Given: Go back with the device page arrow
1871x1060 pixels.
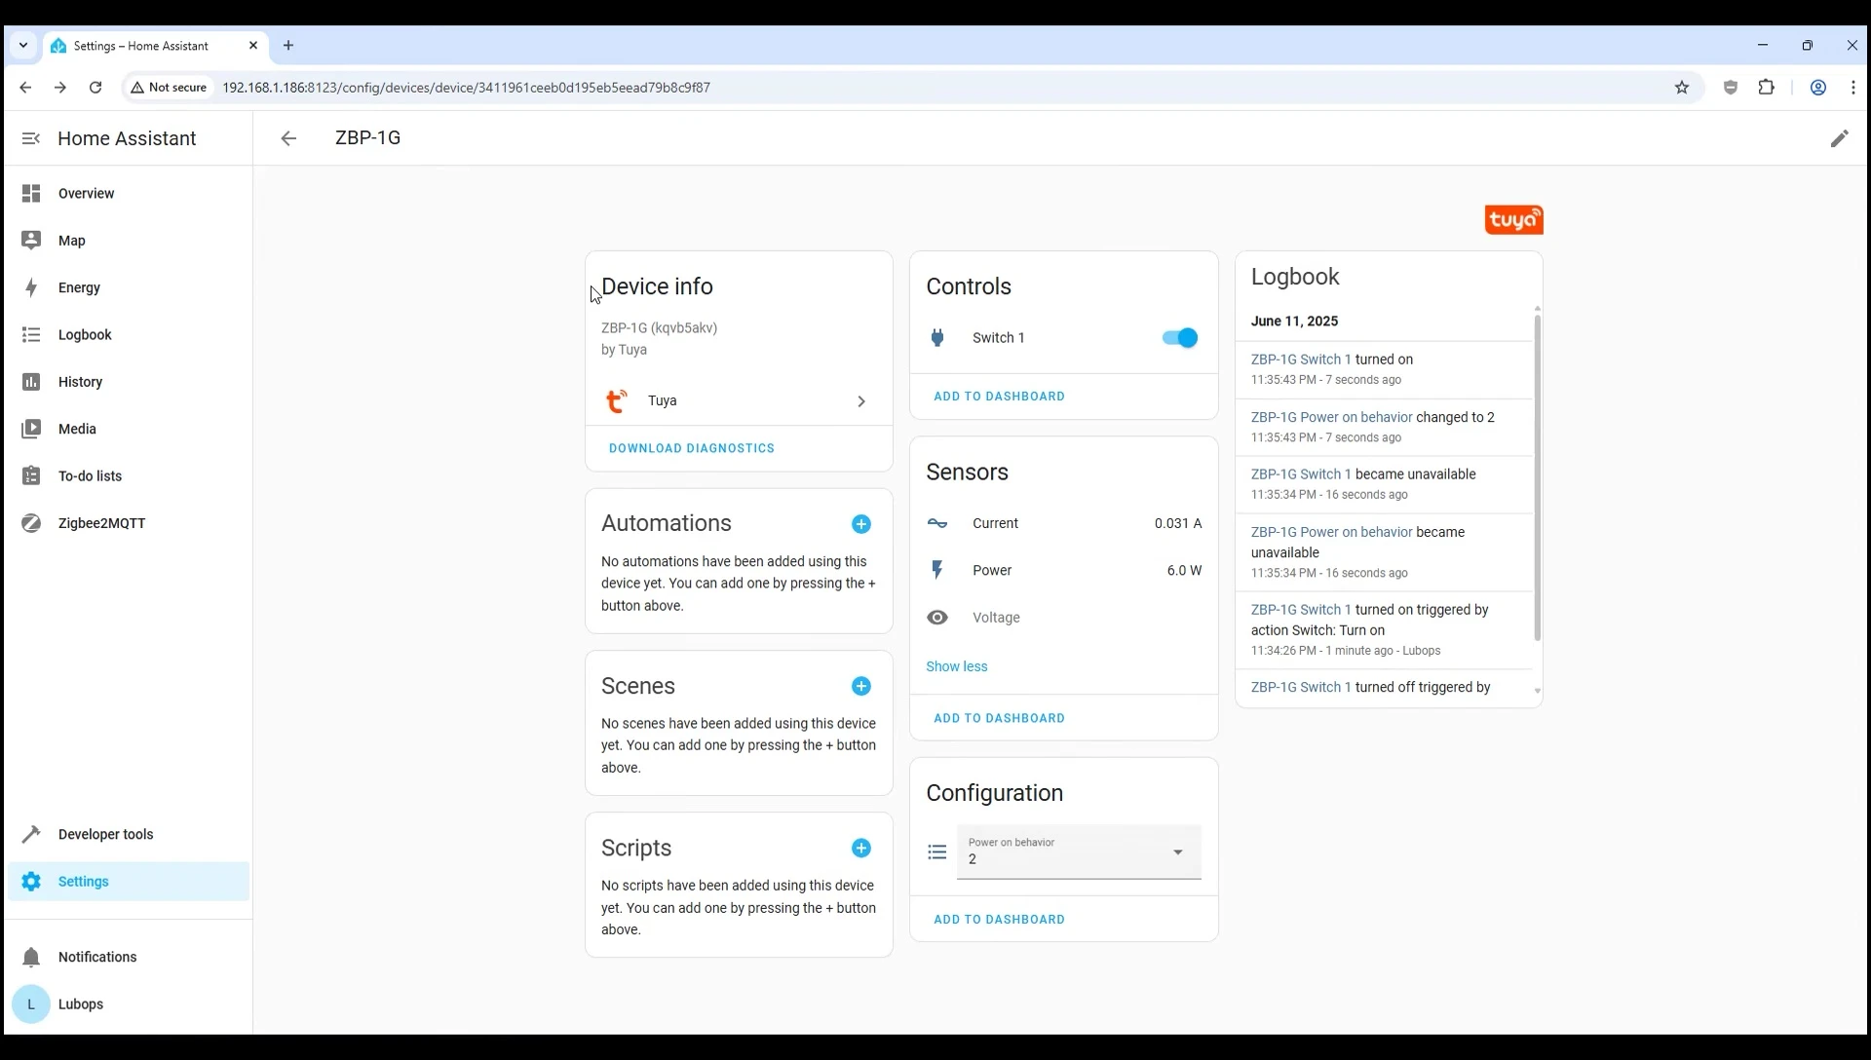Looking at the screenshot, I should 288,138.
